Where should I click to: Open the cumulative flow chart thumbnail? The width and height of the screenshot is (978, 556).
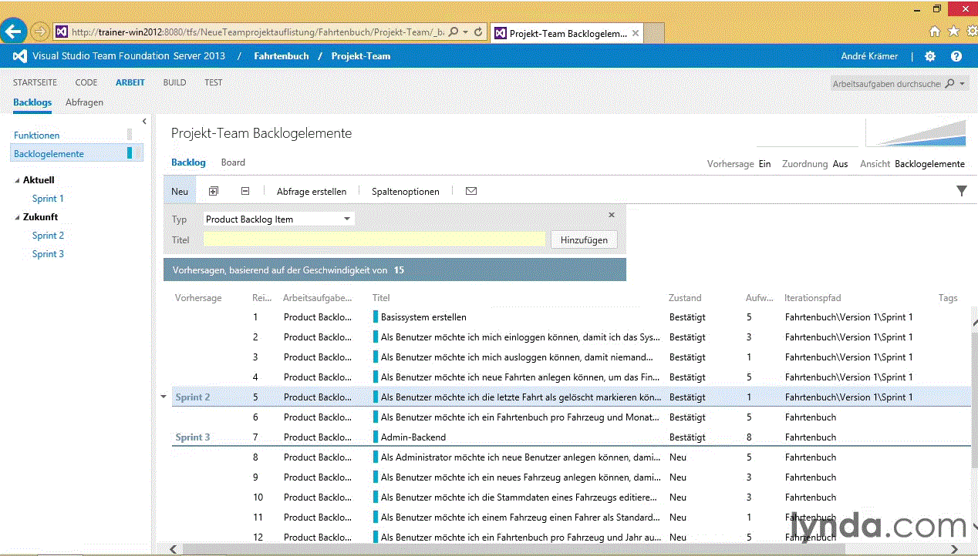click(x=916, y=133)
